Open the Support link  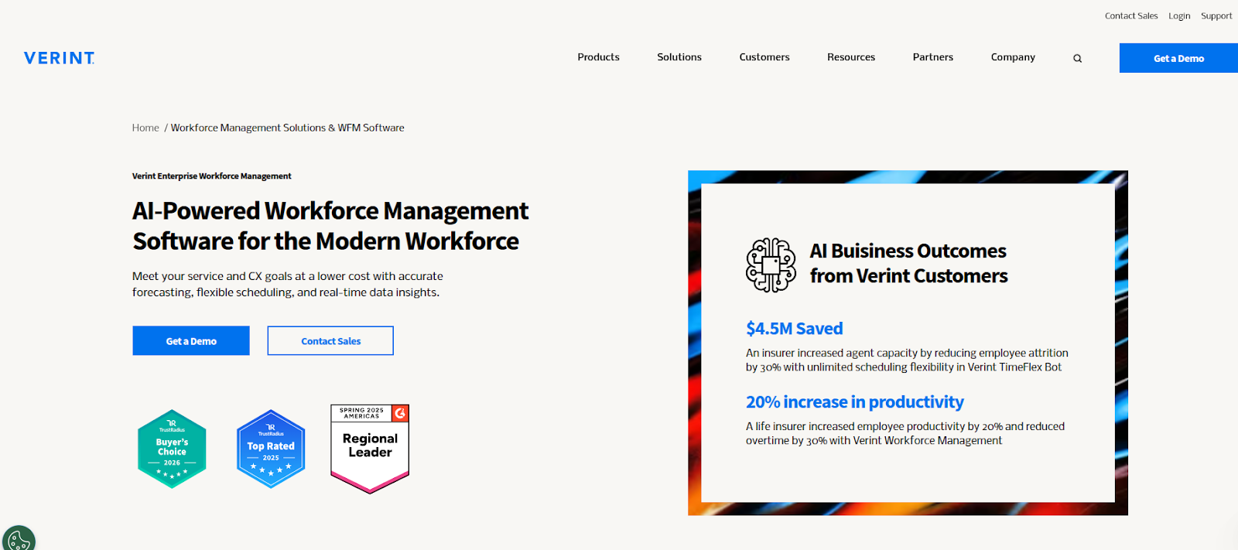pos(1216,15)
